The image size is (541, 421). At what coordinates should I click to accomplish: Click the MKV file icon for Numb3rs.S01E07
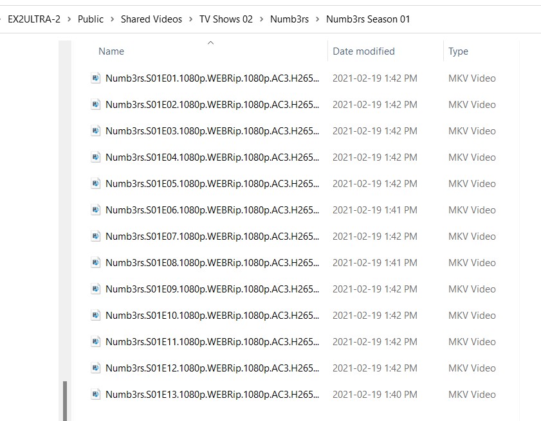point(96,236)
